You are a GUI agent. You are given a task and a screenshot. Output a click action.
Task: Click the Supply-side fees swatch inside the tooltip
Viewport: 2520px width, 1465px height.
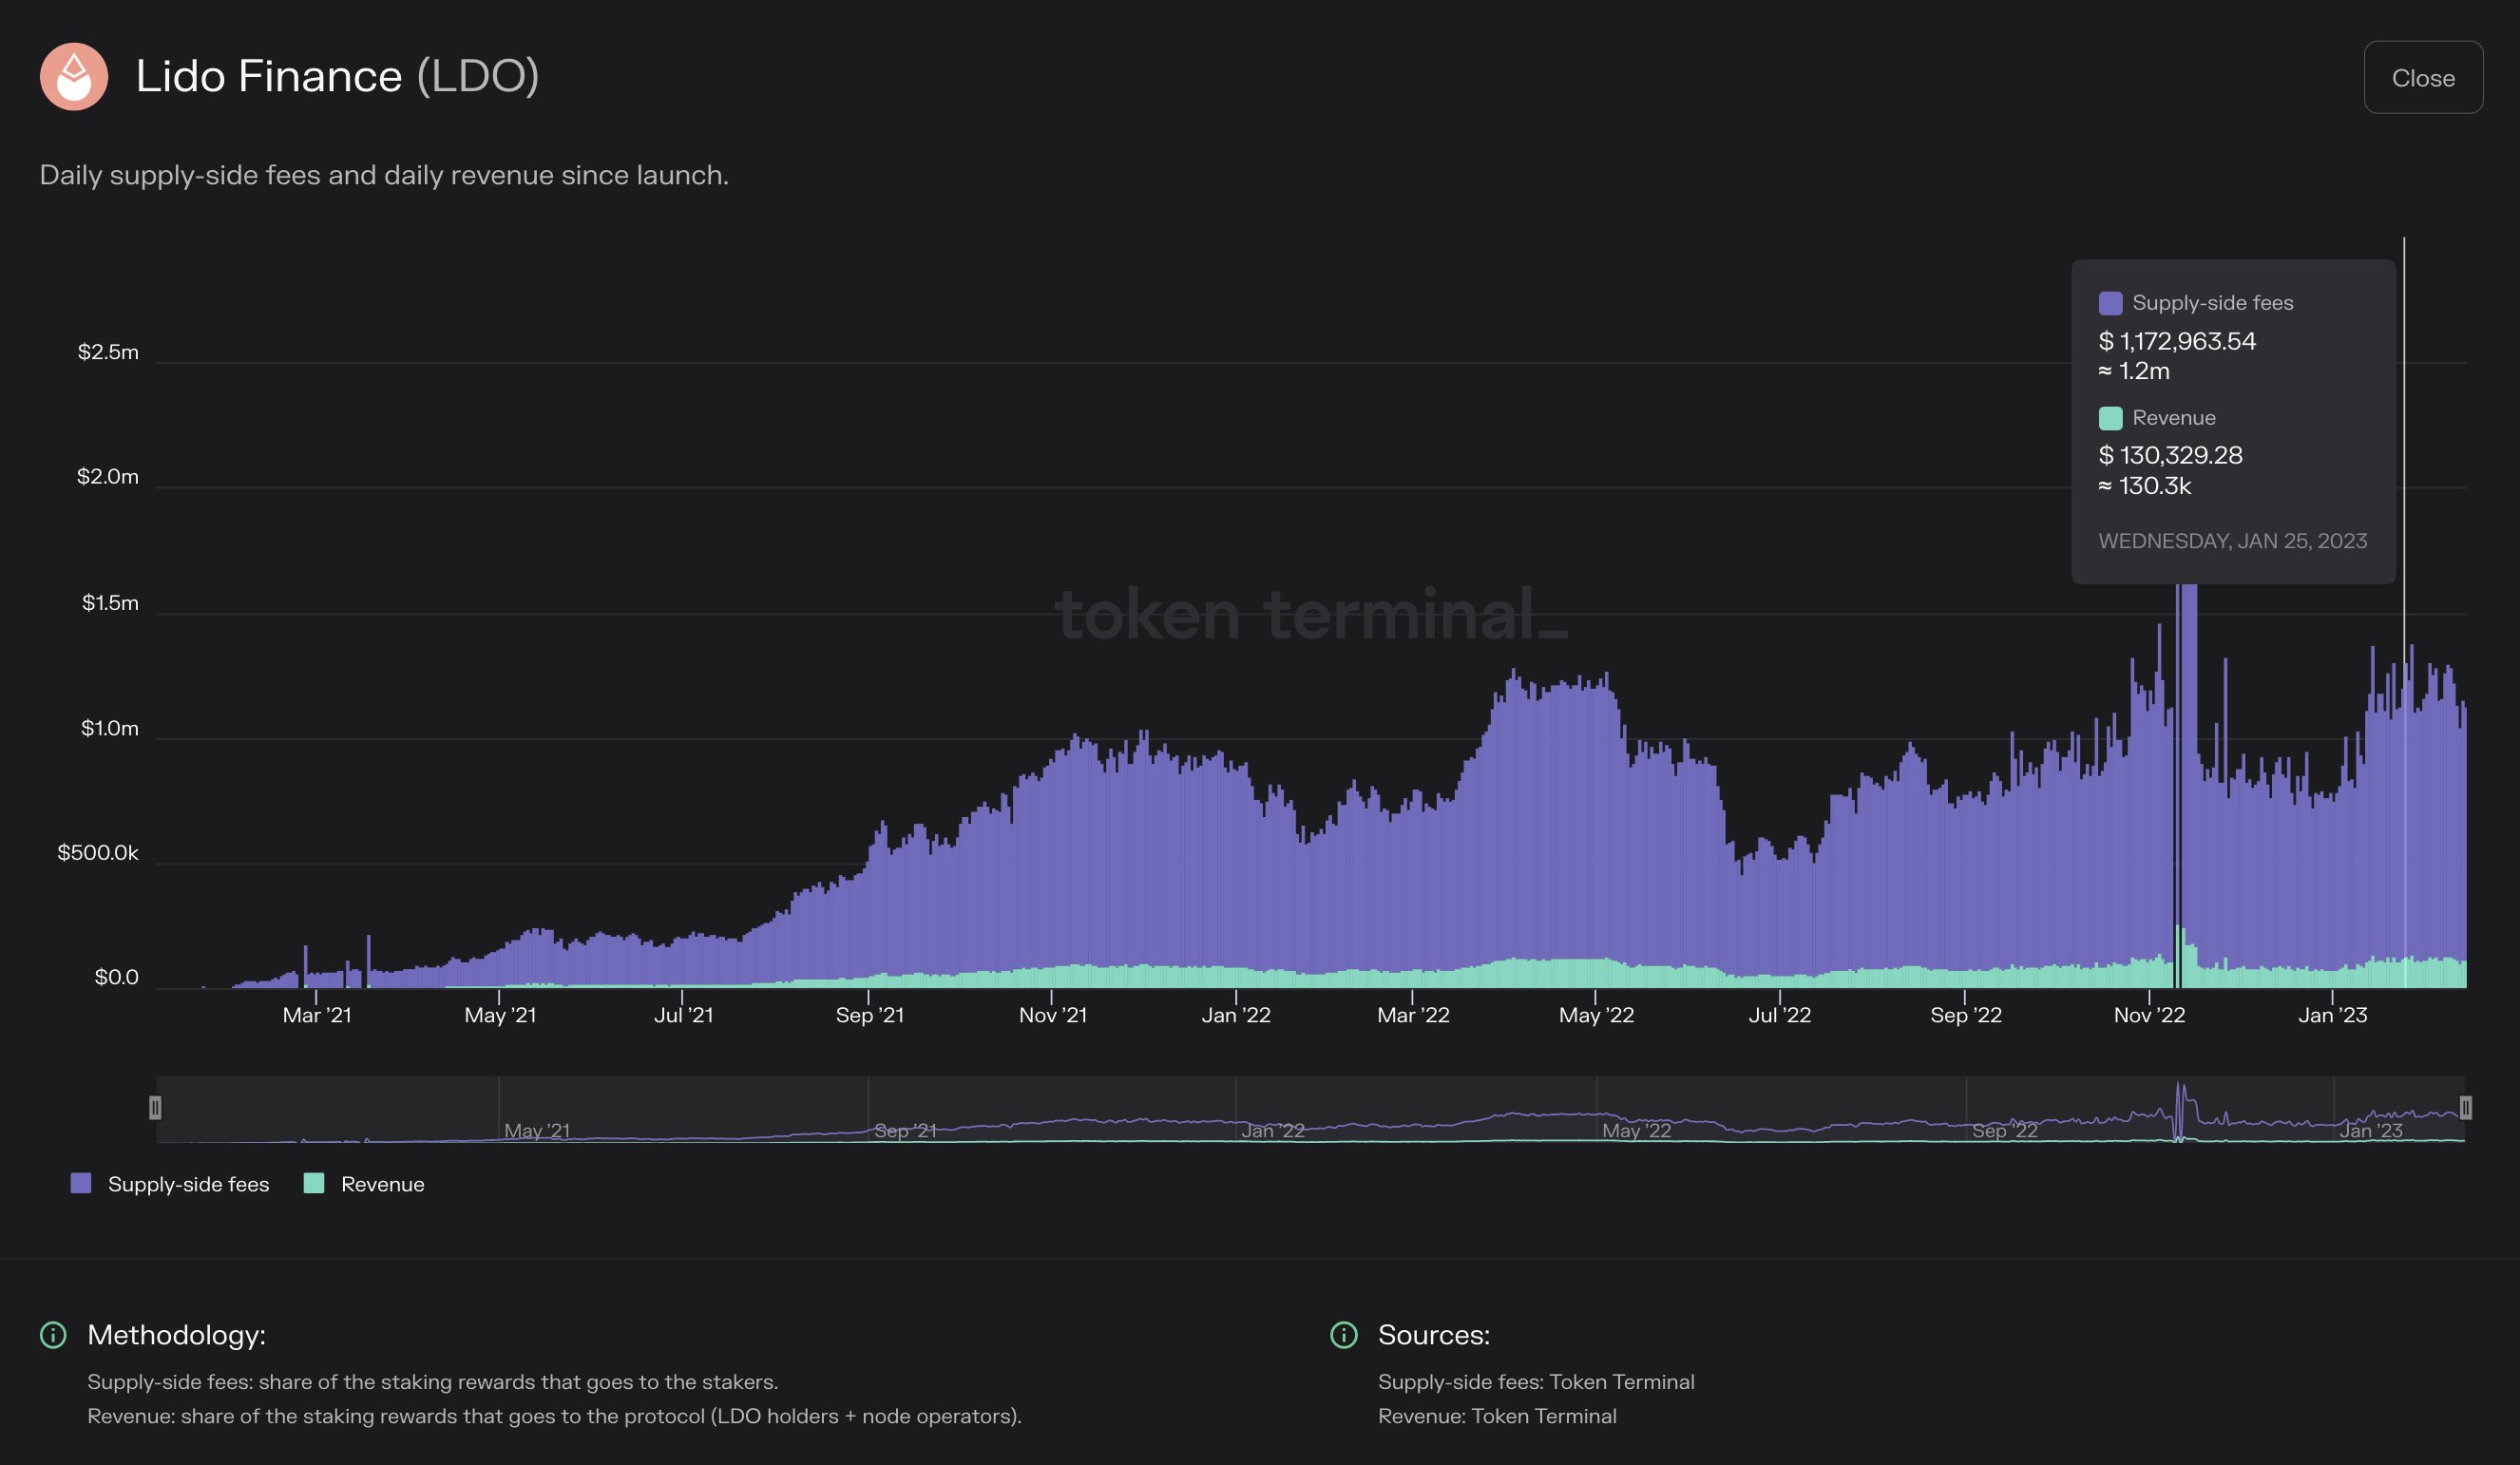[x=2110, y=302]
